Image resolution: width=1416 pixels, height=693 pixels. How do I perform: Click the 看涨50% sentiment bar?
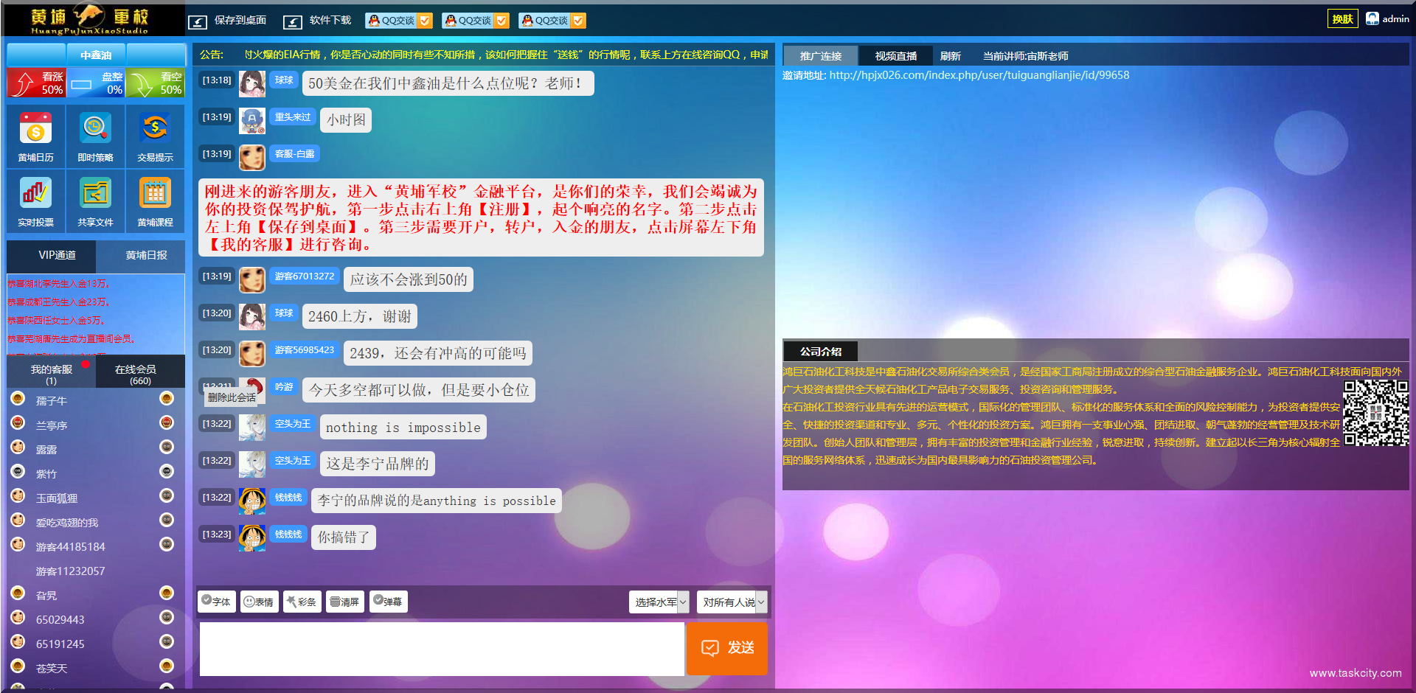coord(35,83)
